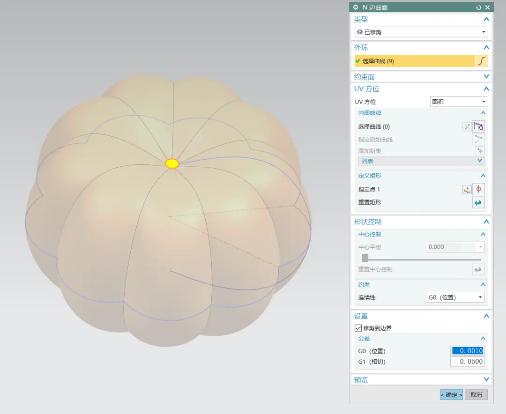
Task: Collapse the 定义矩形 group
Action: pyautogui.click(x=483, y=176)
